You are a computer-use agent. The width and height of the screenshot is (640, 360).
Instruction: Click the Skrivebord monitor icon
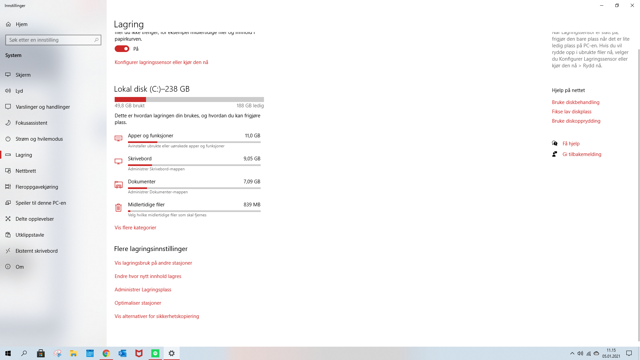(x=118, y=161)
